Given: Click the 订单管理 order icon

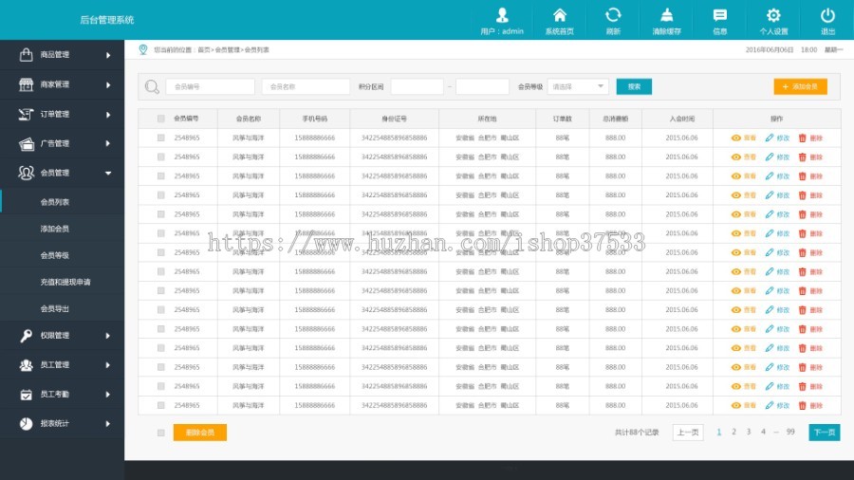Looking at the screenshot, I should pyautogui.click(x=26, y=114).
